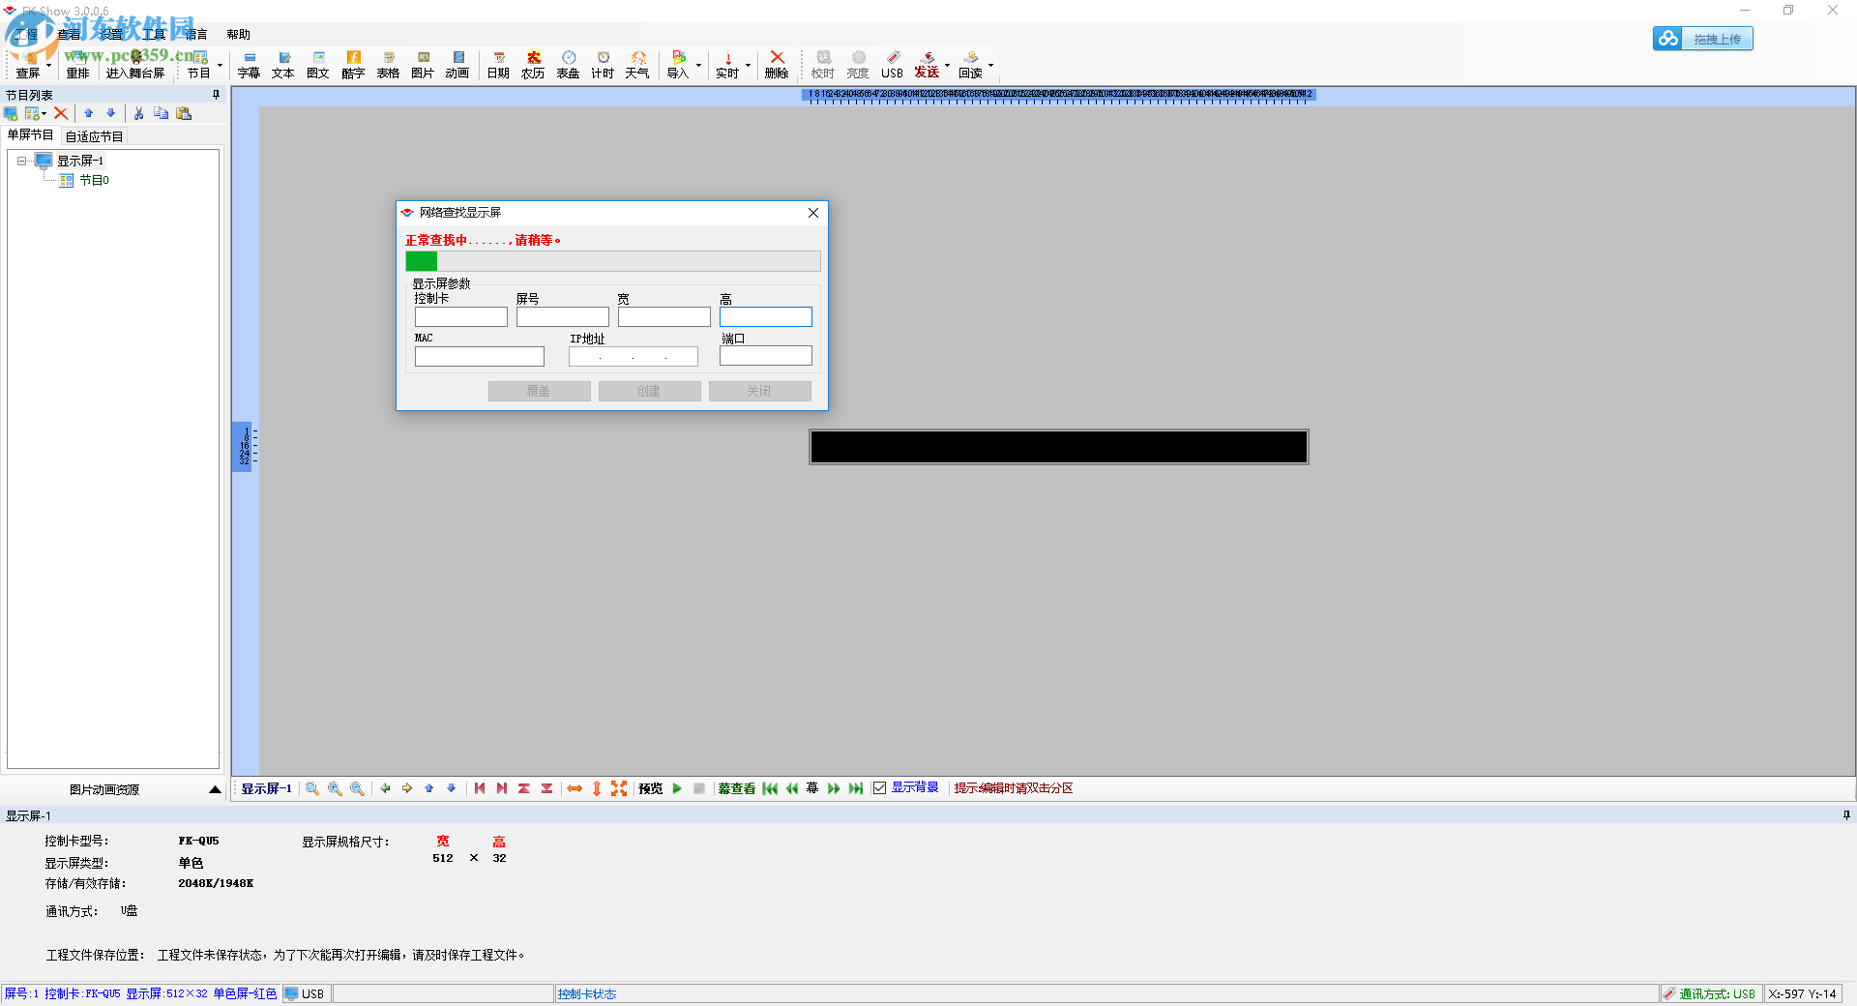The image size is (1857, 1006).
Task: Insert a 图片 picture area
Action: [423, 65]
